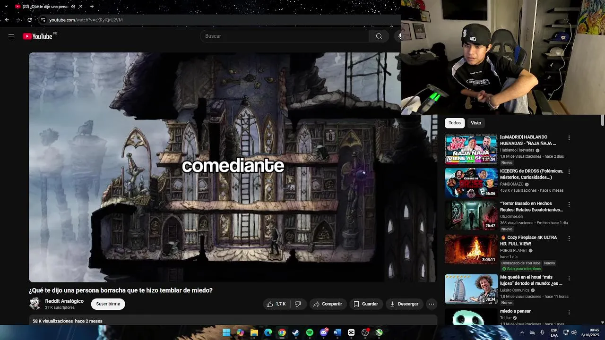View site information icon in address bar
Screen dimensions: 605x340
pos(43,20)
